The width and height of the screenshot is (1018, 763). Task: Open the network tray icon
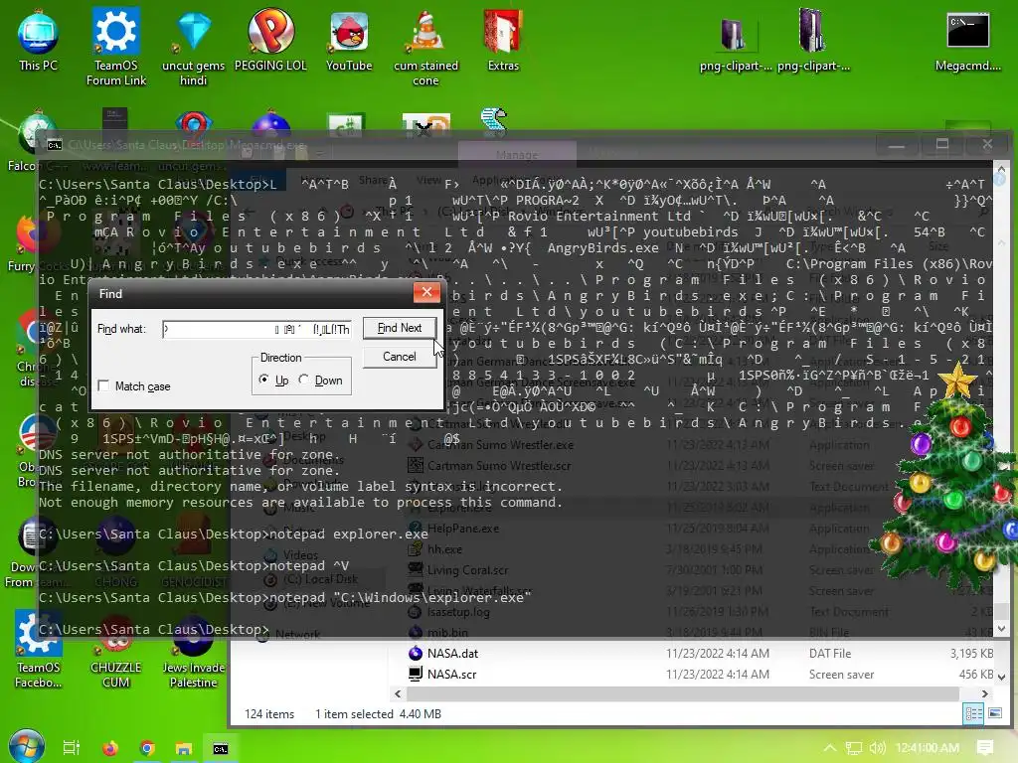854,748
